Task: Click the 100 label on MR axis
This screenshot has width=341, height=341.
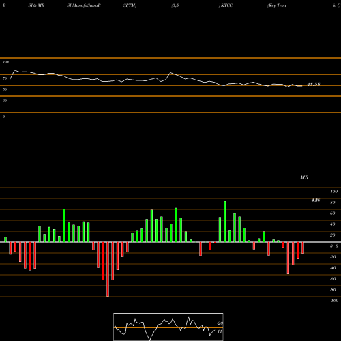Action: 334,192
